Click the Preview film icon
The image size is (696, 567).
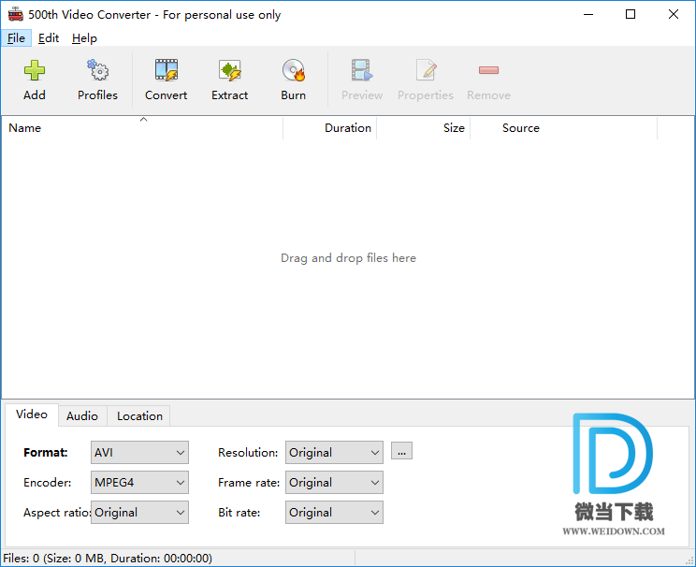point(362,70)
